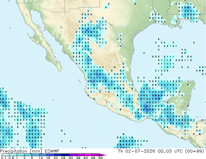The image size is (206, 159).
Task: Click the date '02-07-2026' in the footer
Action: [x=140, y=151]
